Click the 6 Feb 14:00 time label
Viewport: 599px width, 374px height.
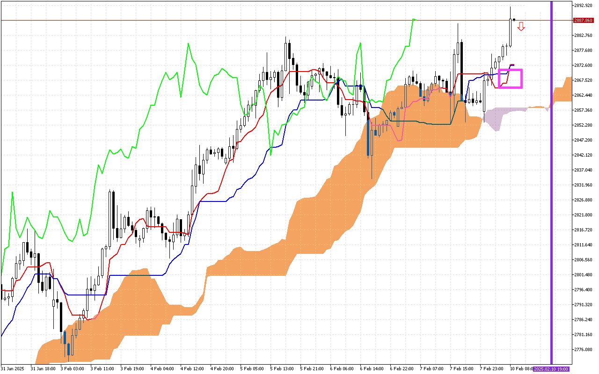pyautogui.click(x=373, y=369)
